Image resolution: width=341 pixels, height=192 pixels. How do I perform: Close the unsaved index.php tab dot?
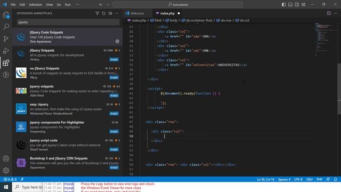coord(178,13)
